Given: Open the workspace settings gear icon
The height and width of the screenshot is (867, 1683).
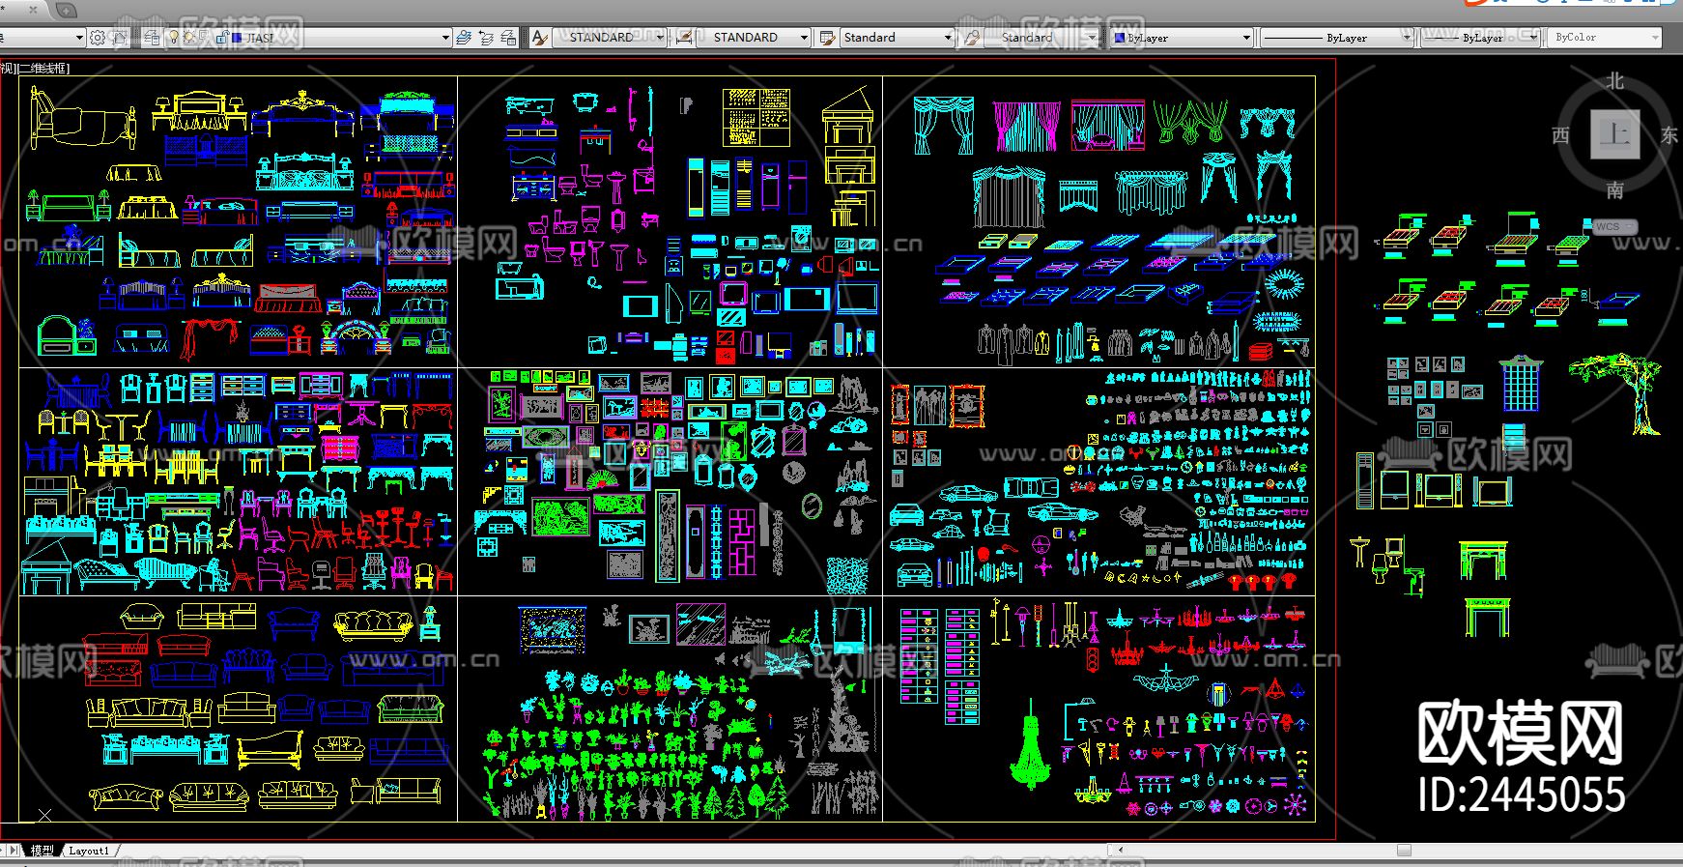Looking at the screenshot, I should pos(98,38).
